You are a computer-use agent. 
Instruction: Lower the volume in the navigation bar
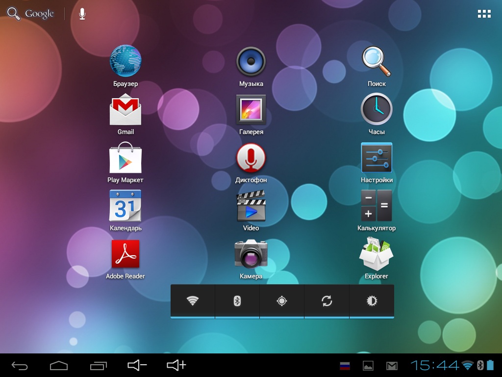click(137, 365)
